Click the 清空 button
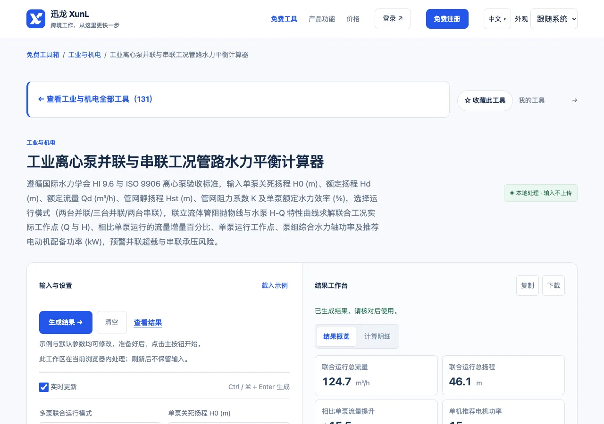604x424 pixels. click(112, 322)
